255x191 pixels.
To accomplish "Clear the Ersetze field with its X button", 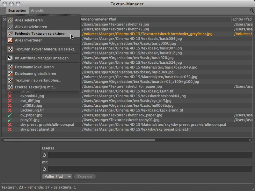I will click(x=44, y=155).
